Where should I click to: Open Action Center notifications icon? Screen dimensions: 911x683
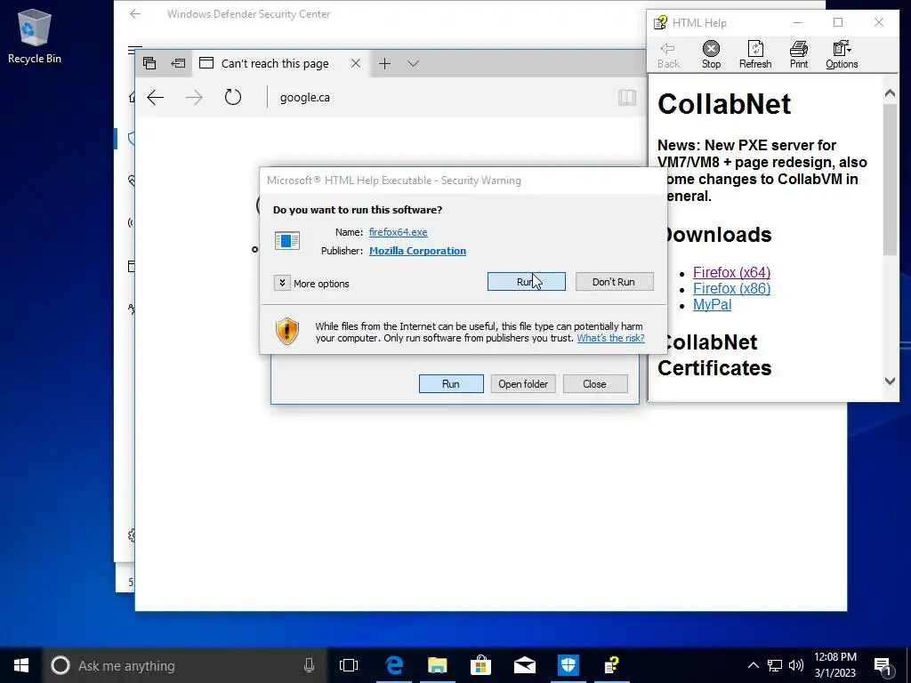click(x=883, y=666)
